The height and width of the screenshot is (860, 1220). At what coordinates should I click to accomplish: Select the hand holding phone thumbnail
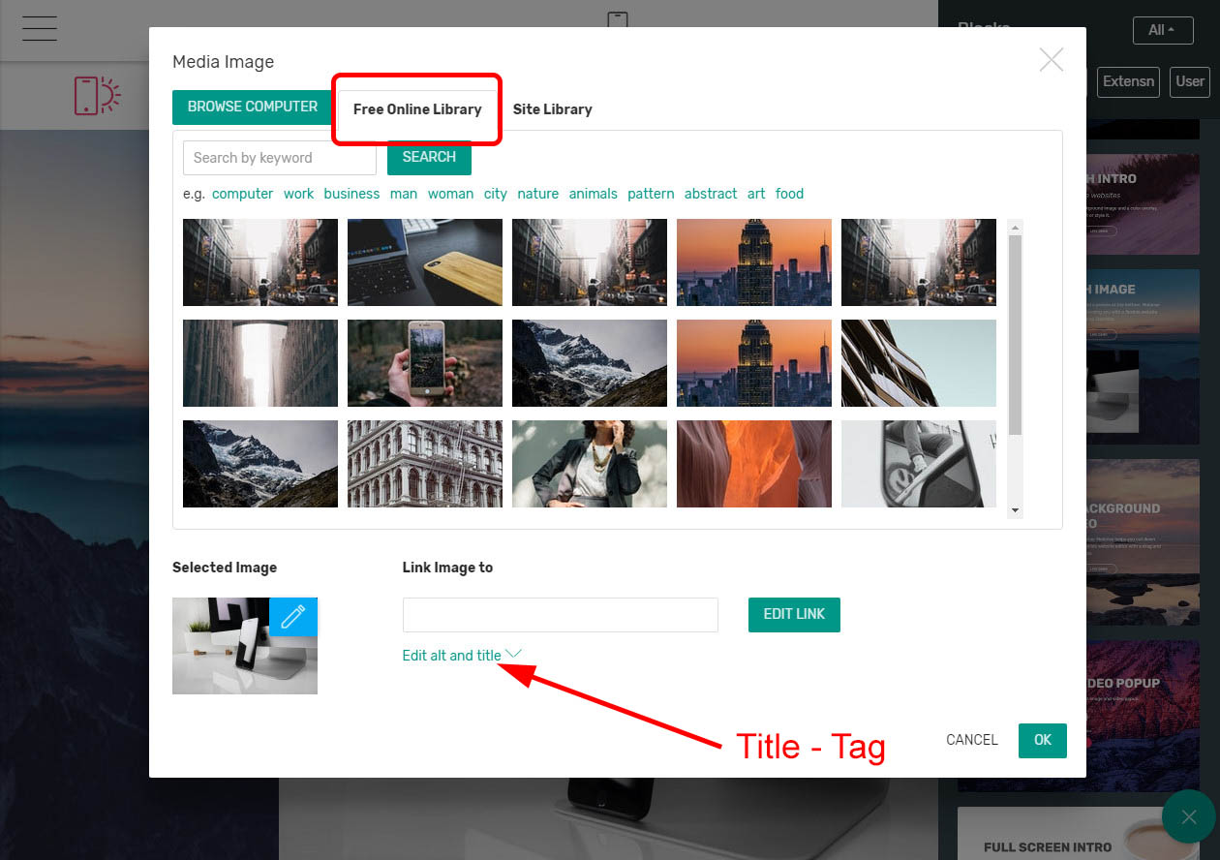425,363
